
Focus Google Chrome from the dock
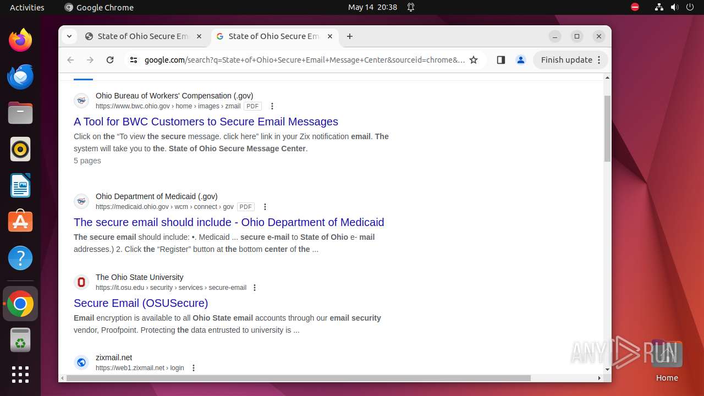pos(20,304)
